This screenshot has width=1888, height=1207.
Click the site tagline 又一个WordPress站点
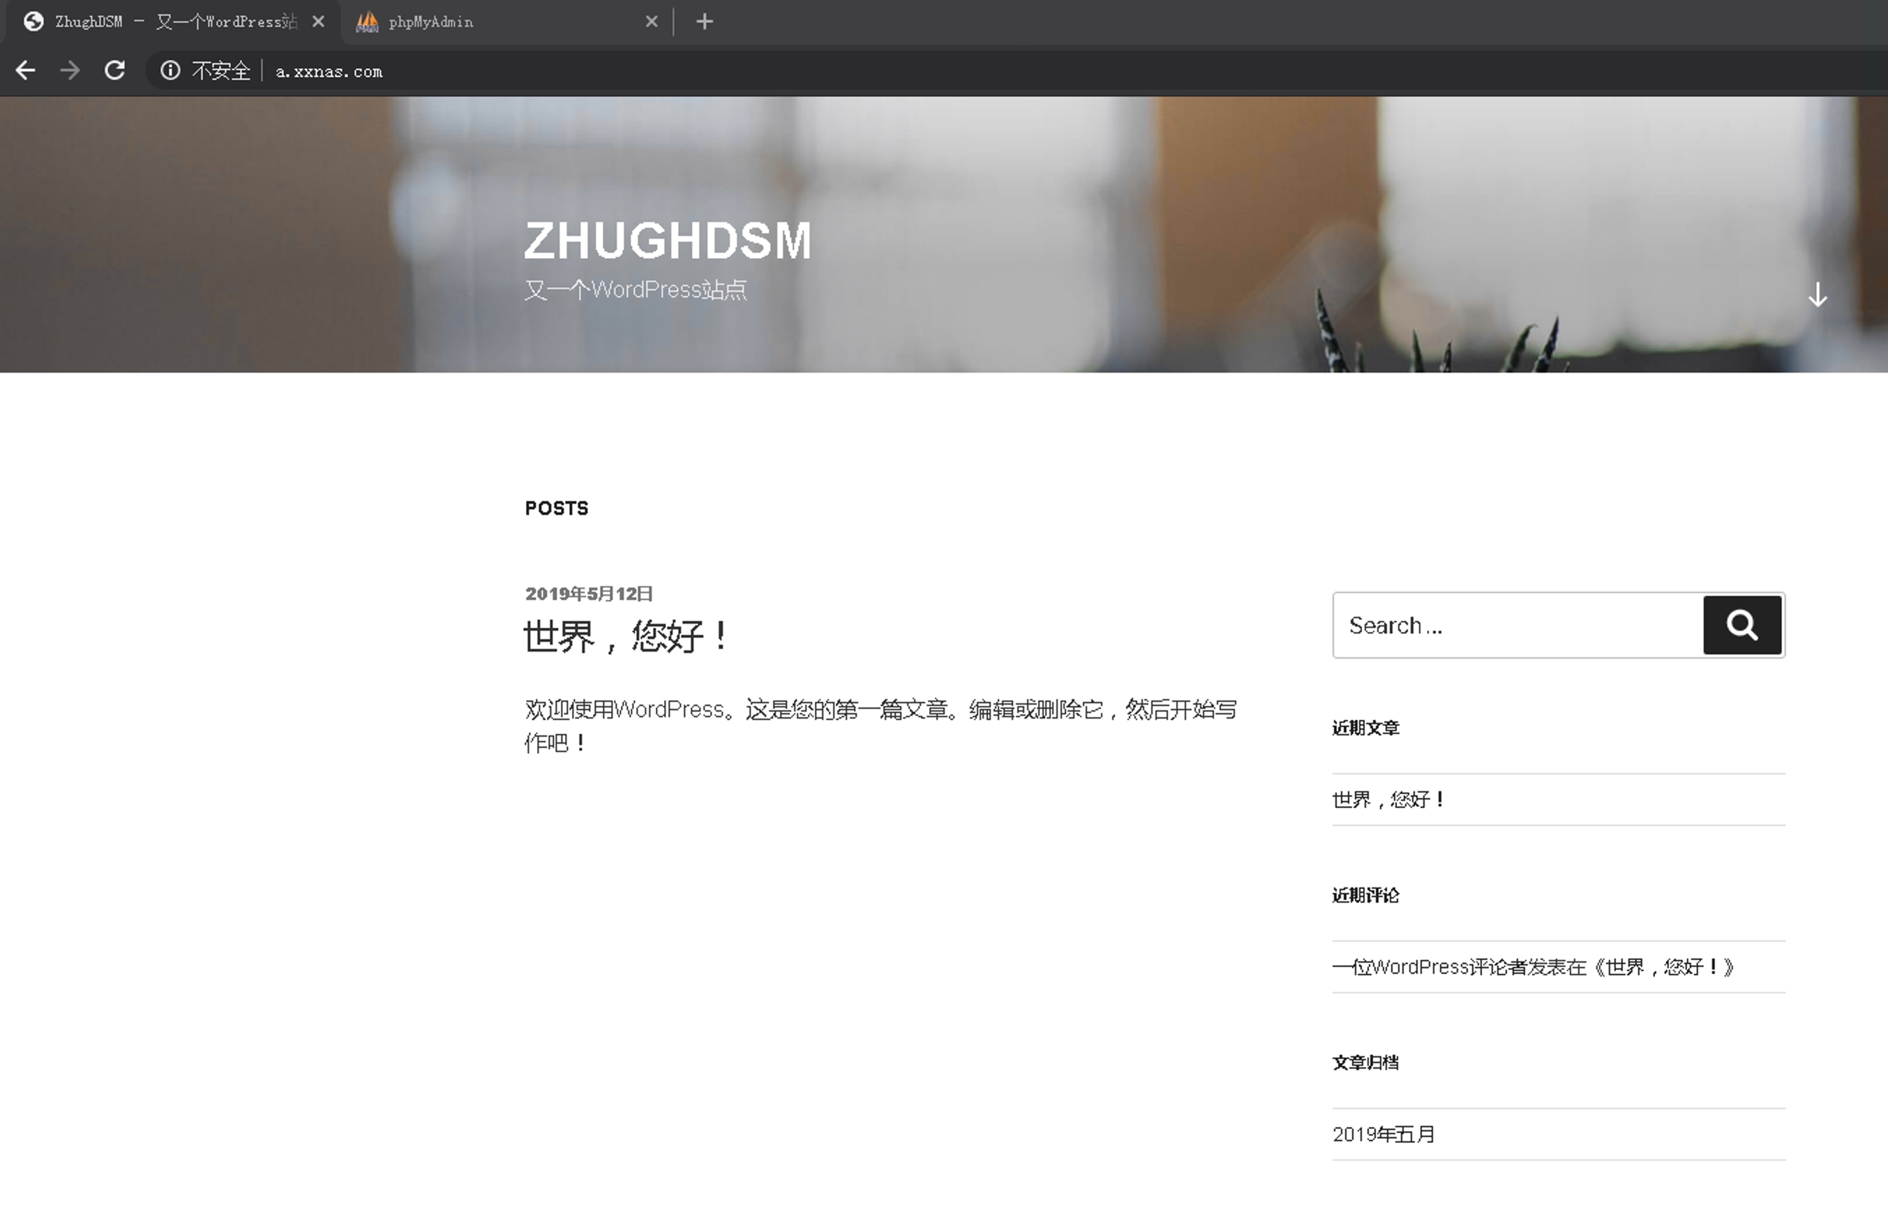(636, 290)
